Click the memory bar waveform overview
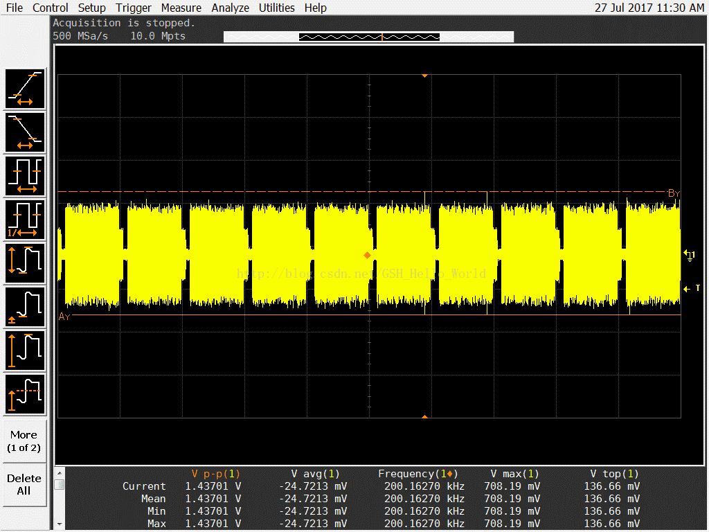Image resolution: width=709 pixels, height=532 pixels. pos(368,37)
